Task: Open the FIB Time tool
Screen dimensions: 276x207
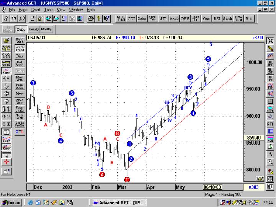Action: 270,78
